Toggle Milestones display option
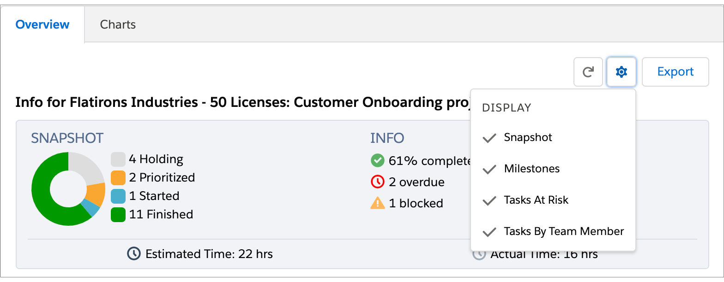The height and width of the screenshot is (282, 724). pyautogui.click(x=553, y=169)
